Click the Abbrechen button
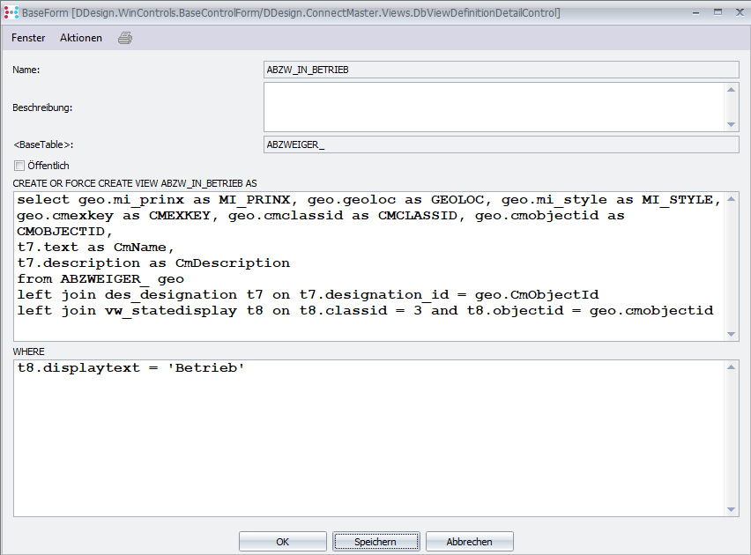 (469, 542)
